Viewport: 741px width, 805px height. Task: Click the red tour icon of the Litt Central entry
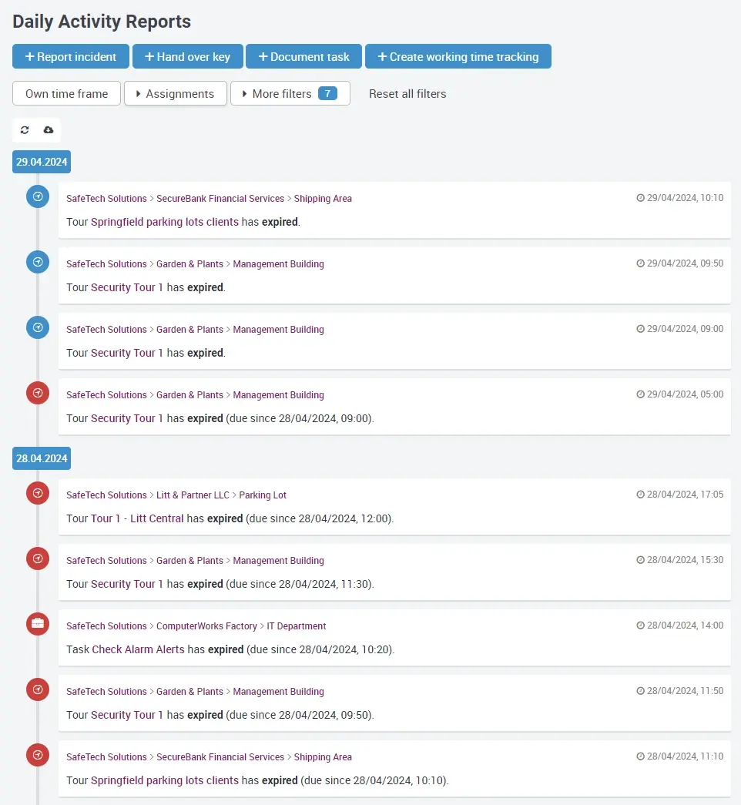[x=38, y=493]
